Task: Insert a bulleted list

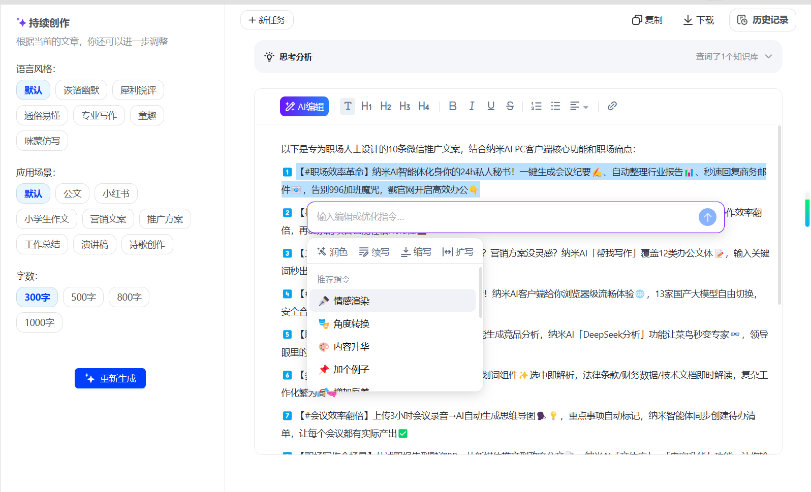Action: tap(556, 106)
